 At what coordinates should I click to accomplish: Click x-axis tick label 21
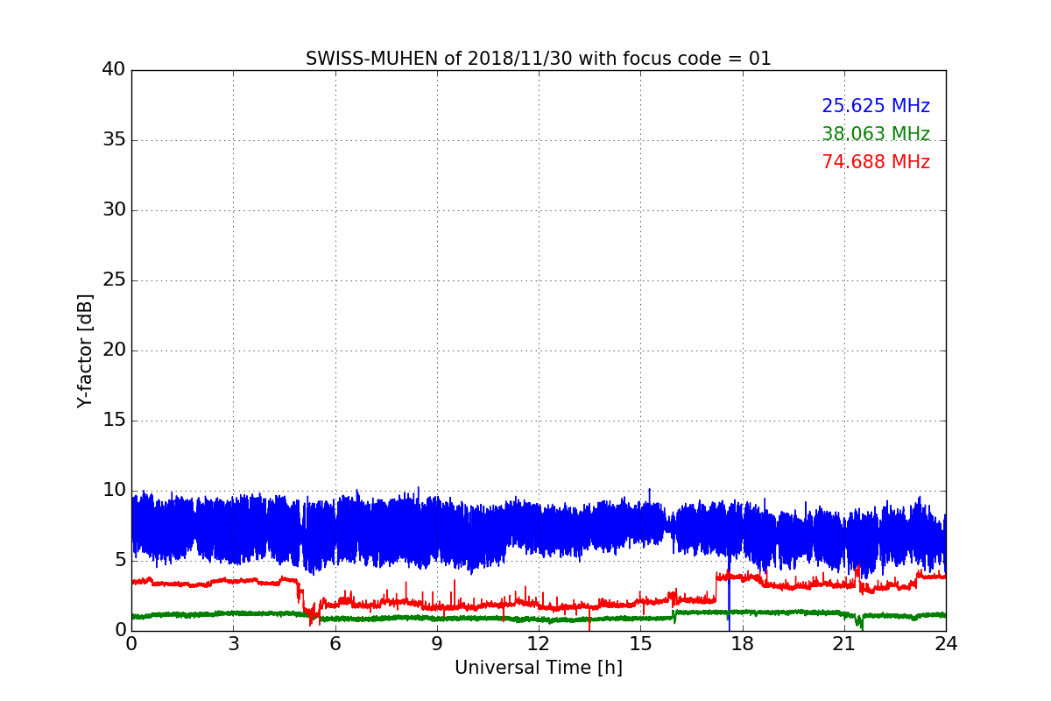tap(844, 644)
